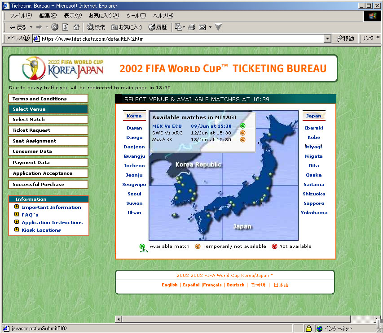Image resolution: width=383 pixels, height=333 pixels.
Task: Click the grey funnel-shaped toolbar icon
Action: 218,27
